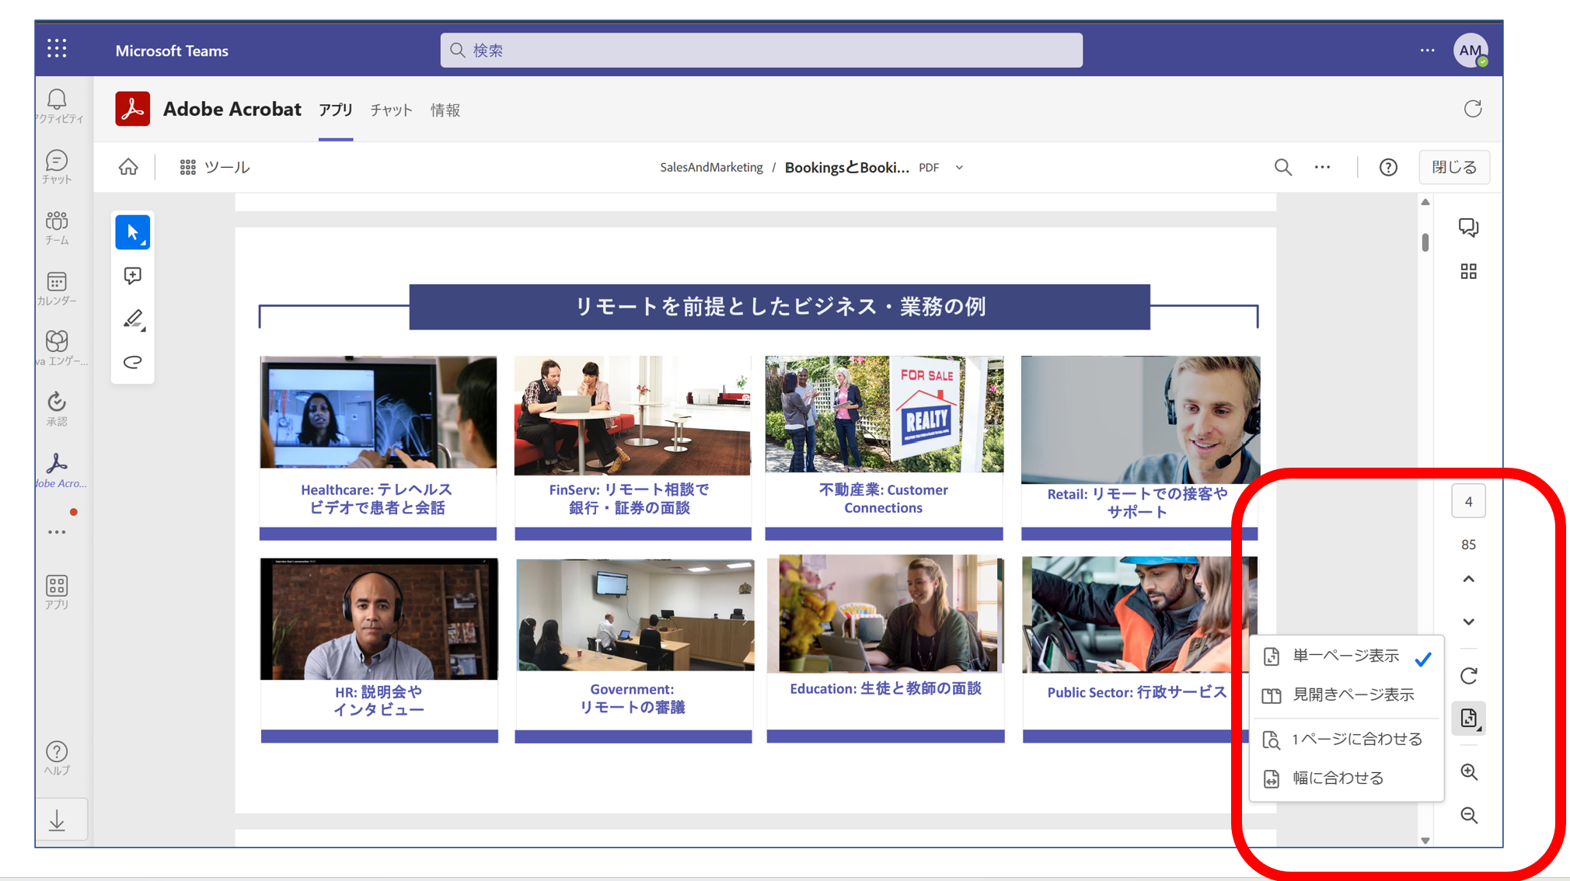Show page thumbnails grid icon

1468,271
